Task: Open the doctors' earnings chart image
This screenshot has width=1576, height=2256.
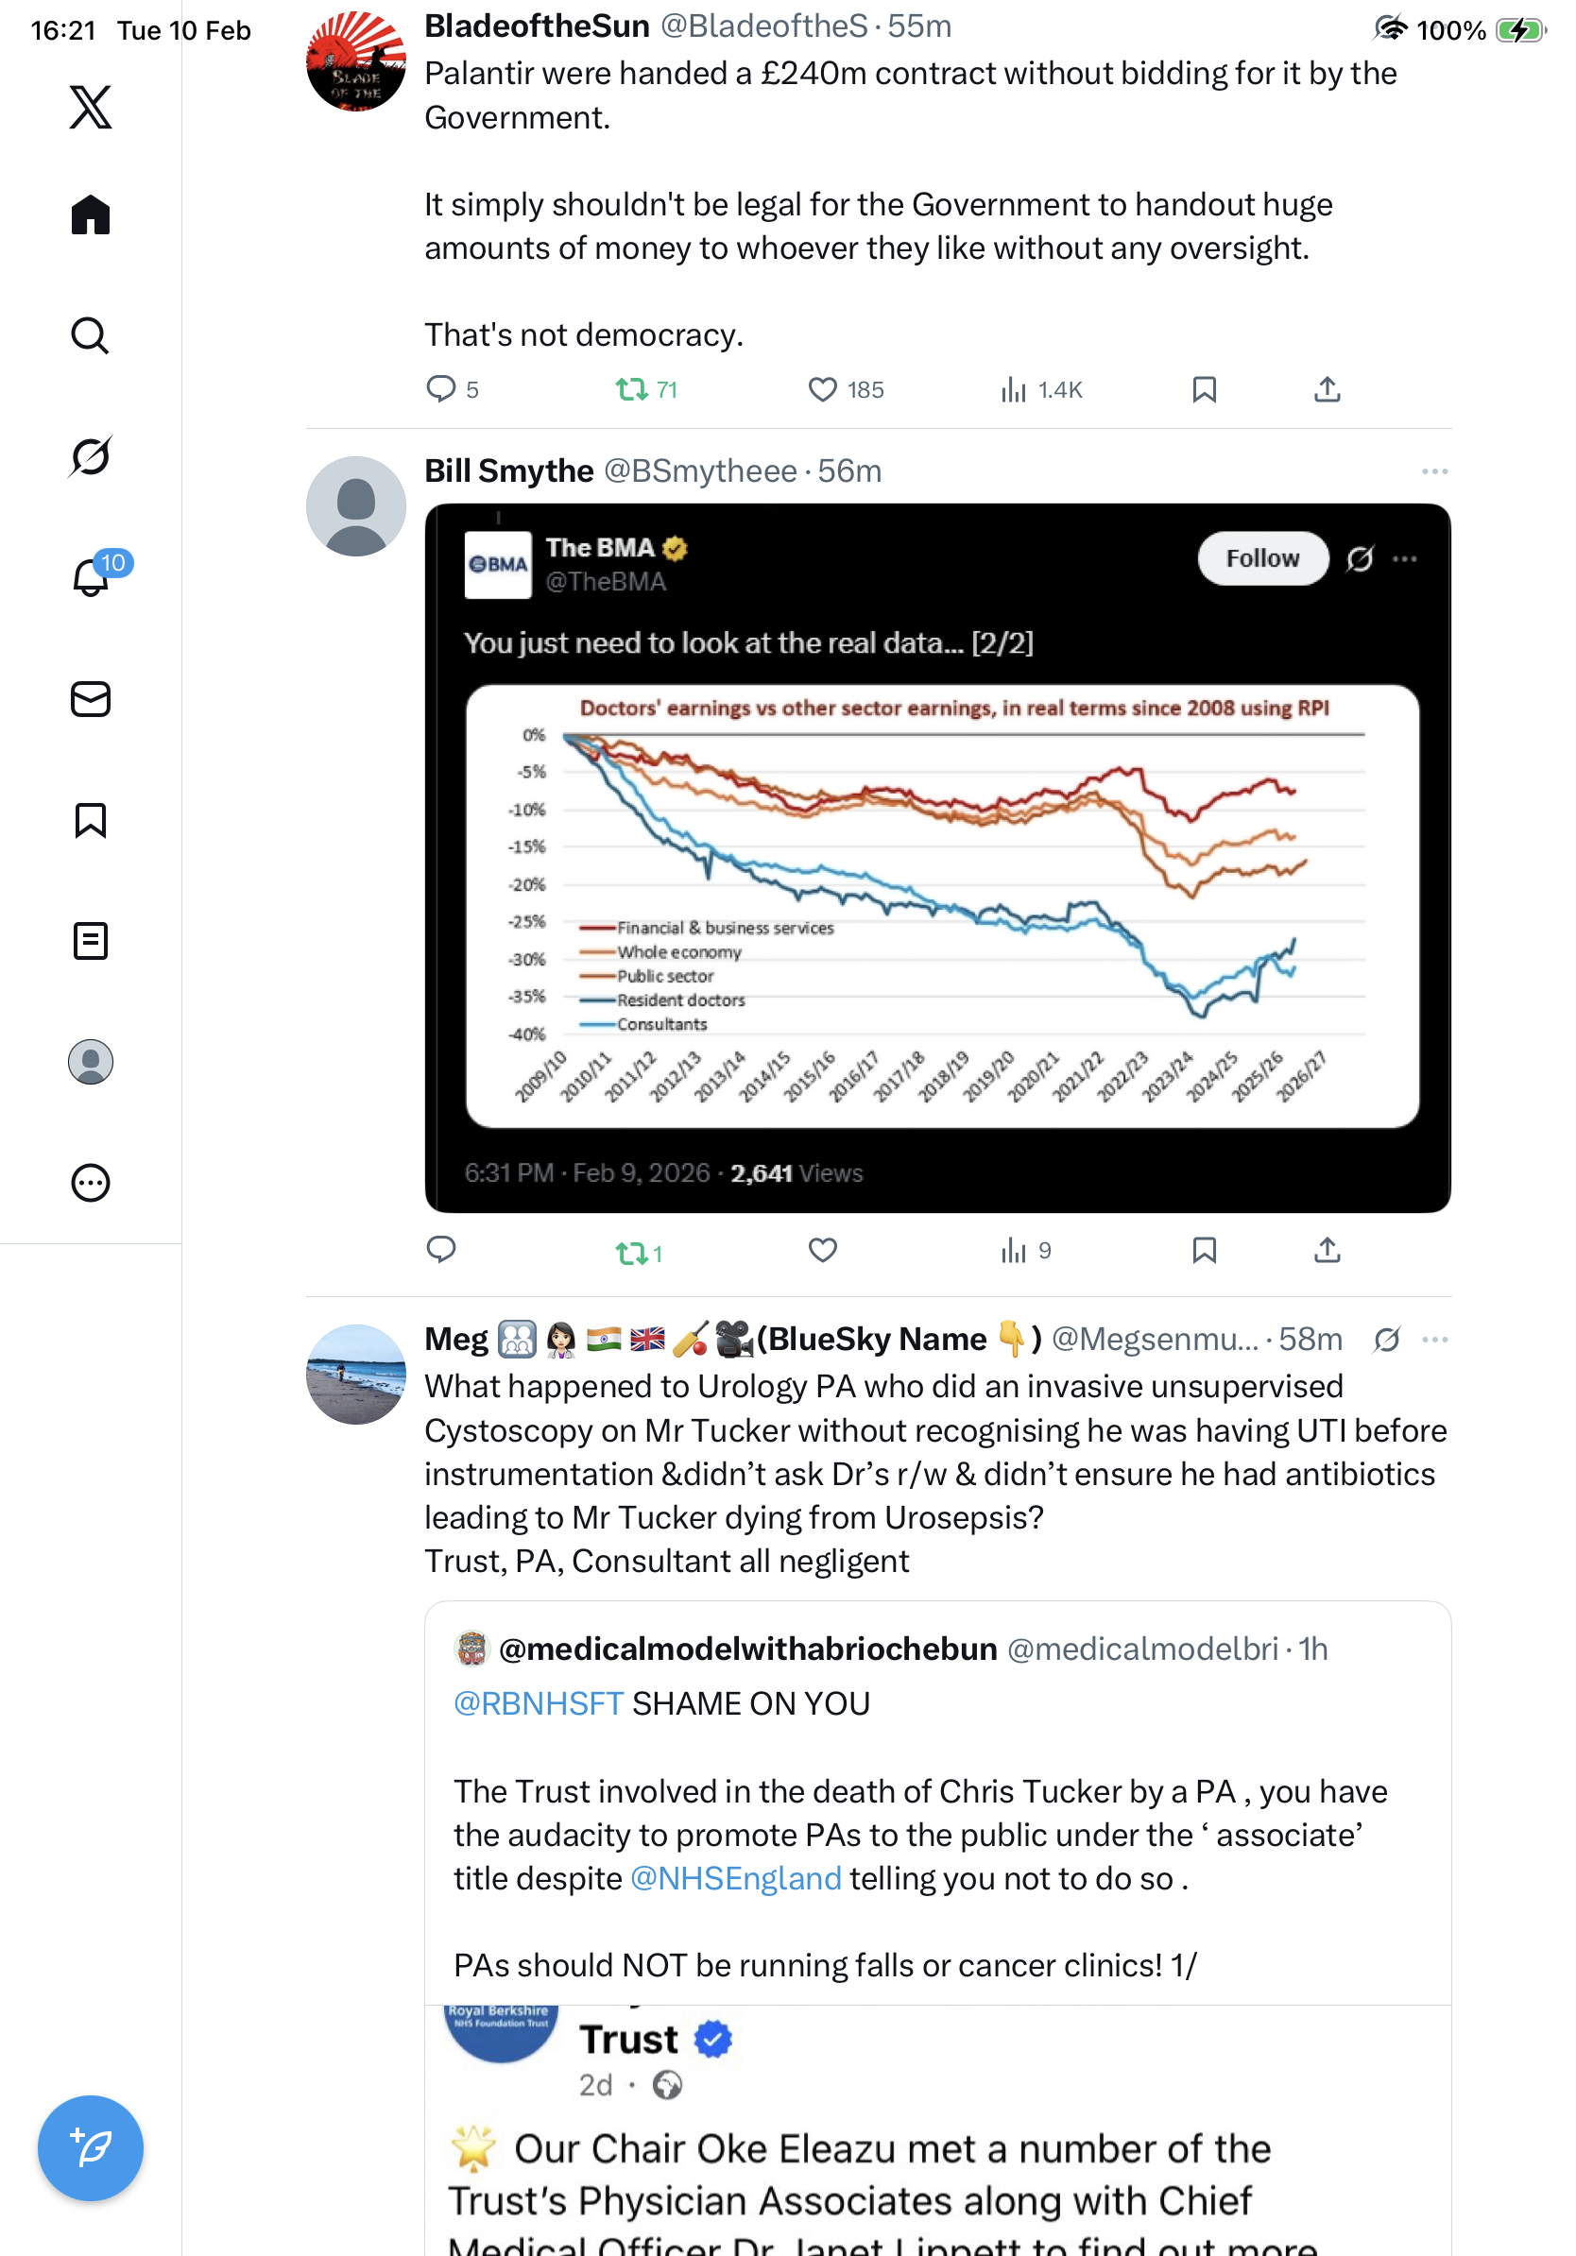Action: (x=941, y=906)
